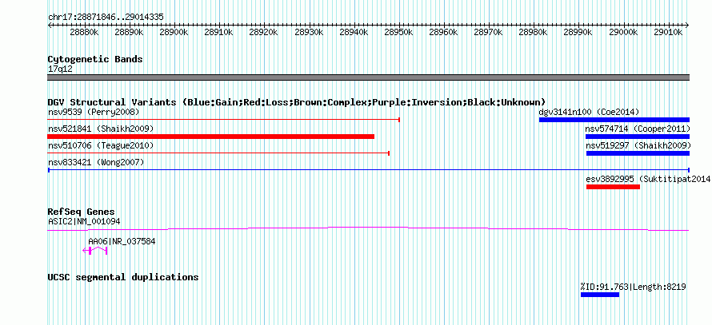This screenshot has width=712, height=325.
Task: Click the segmental duplication label %ID:91.763
Action: (x=634, y=287)
